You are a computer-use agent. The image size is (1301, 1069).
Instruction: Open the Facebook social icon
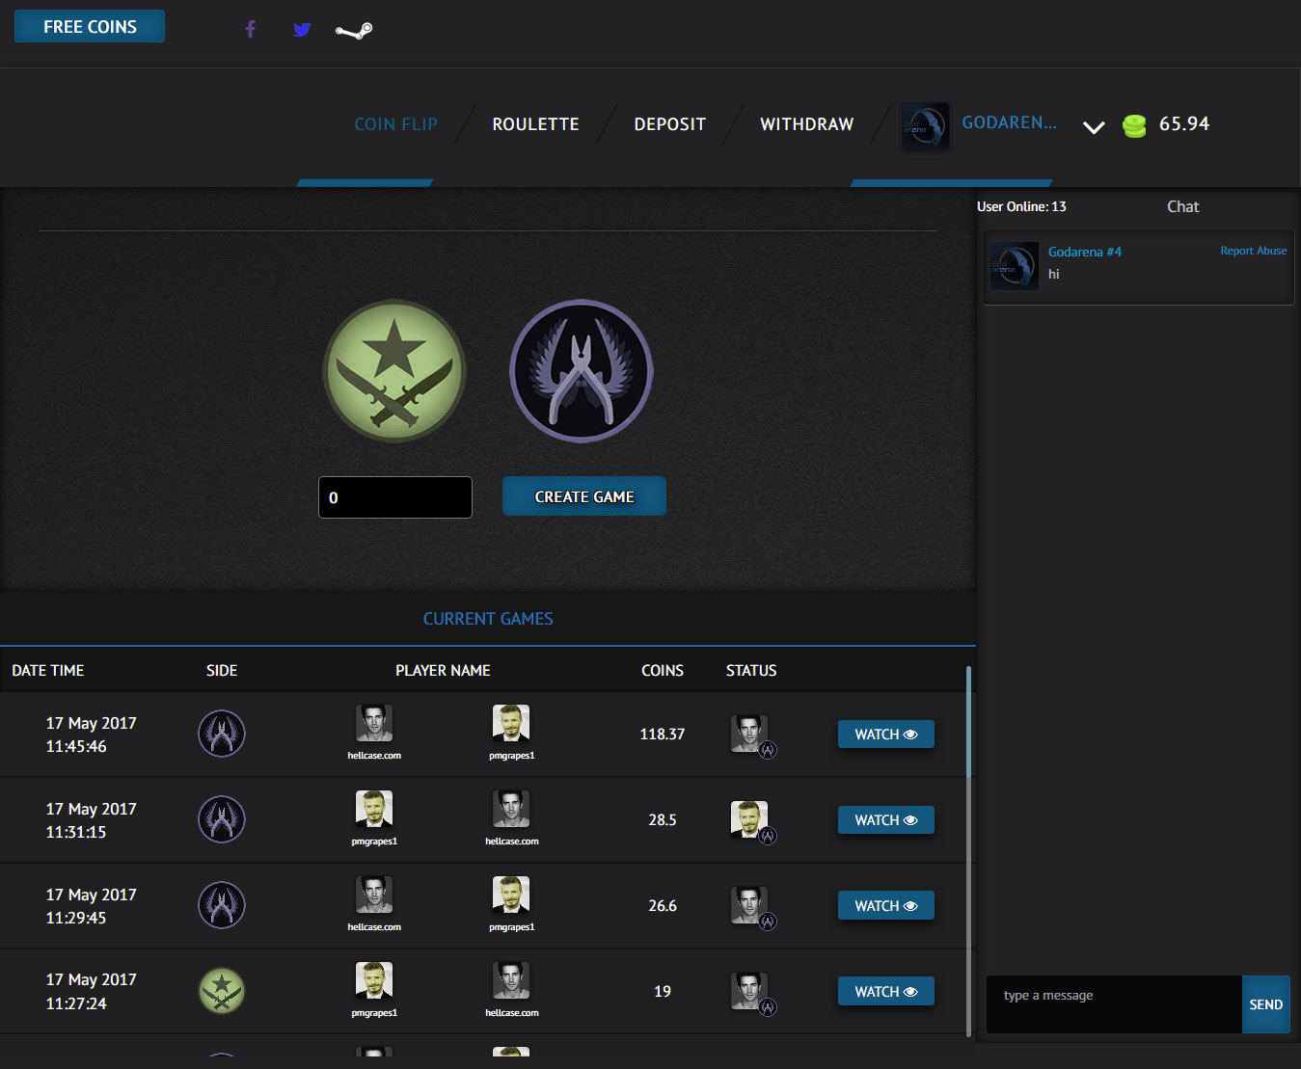pyautogui.click(x=251, y=29)
